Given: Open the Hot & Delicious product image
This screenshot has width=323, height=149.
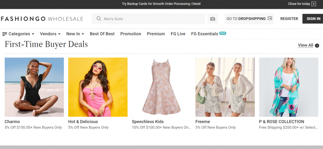Looking at the screenshot, I should (98, 87).
